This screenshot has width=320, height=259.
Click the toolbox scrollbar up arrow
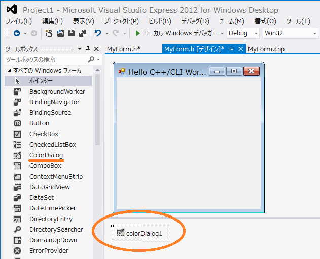pyautogui.click(x=97, y=70)
